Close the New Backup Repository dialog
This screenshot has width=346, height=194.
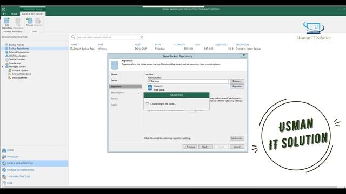coord(244,56)
